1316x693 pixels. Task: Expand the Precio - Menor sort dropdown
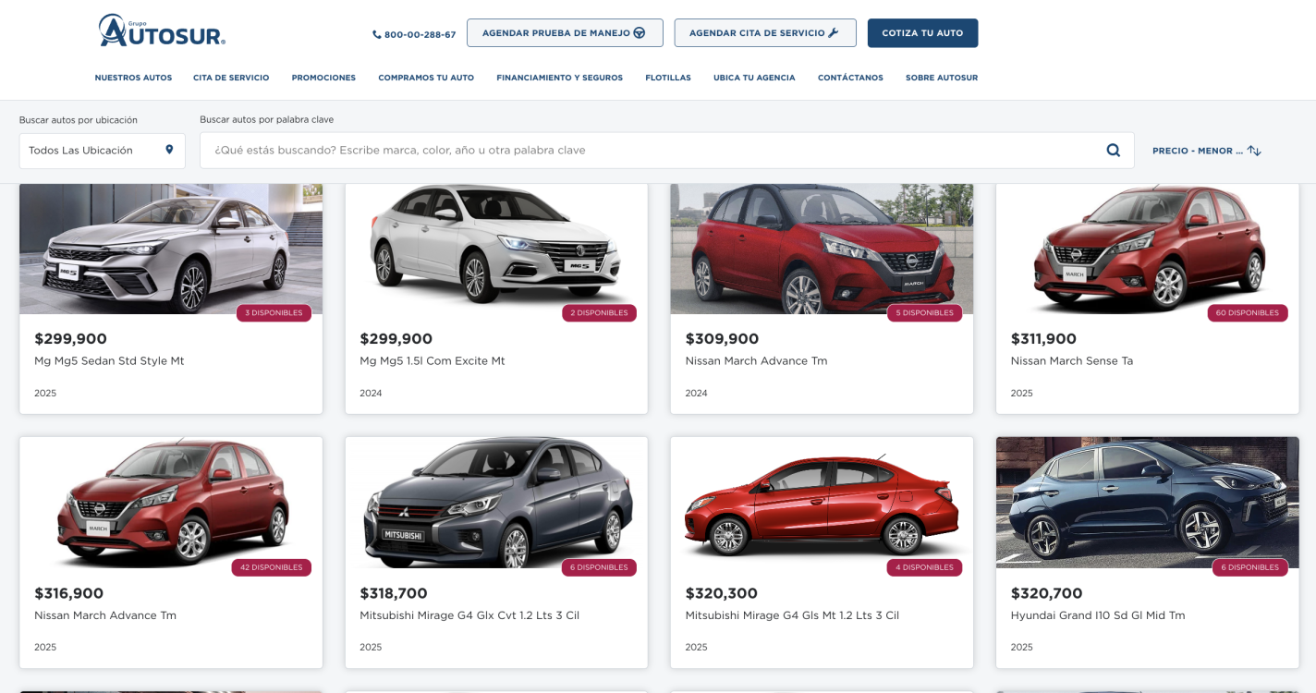(1197, 151)
